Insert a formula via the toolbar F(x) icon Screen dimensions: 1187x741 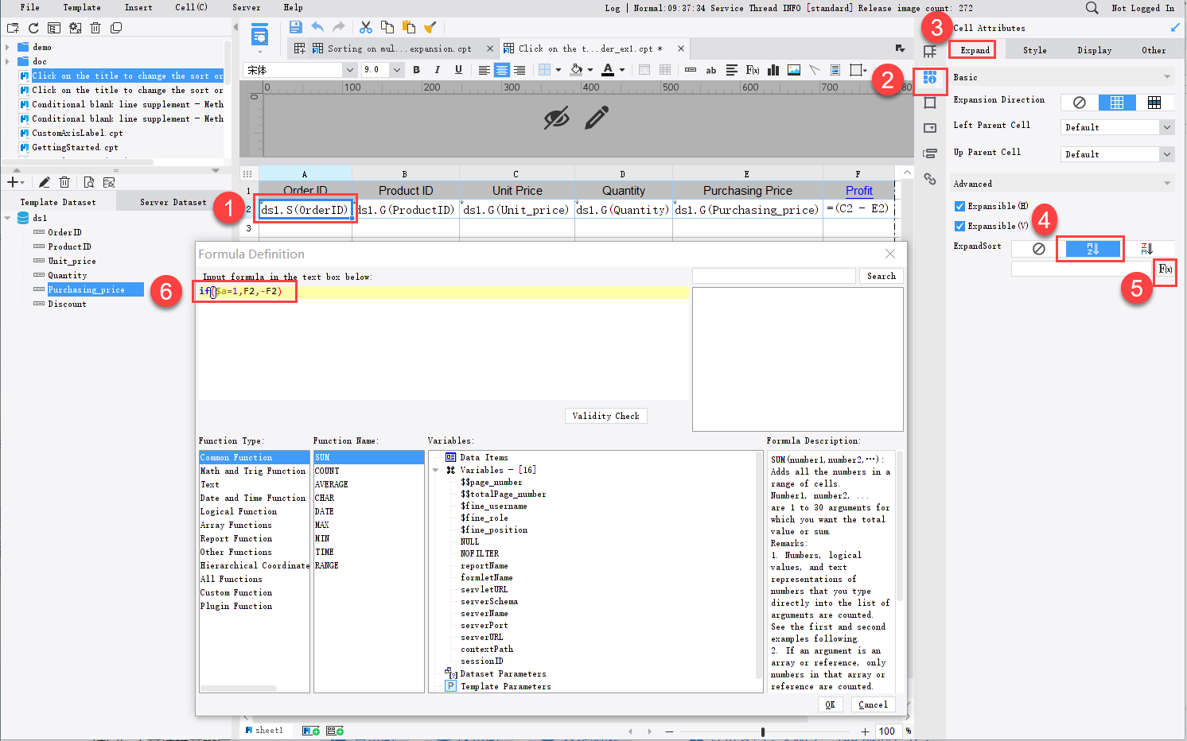pyautogui.click(x=752, y=70)
